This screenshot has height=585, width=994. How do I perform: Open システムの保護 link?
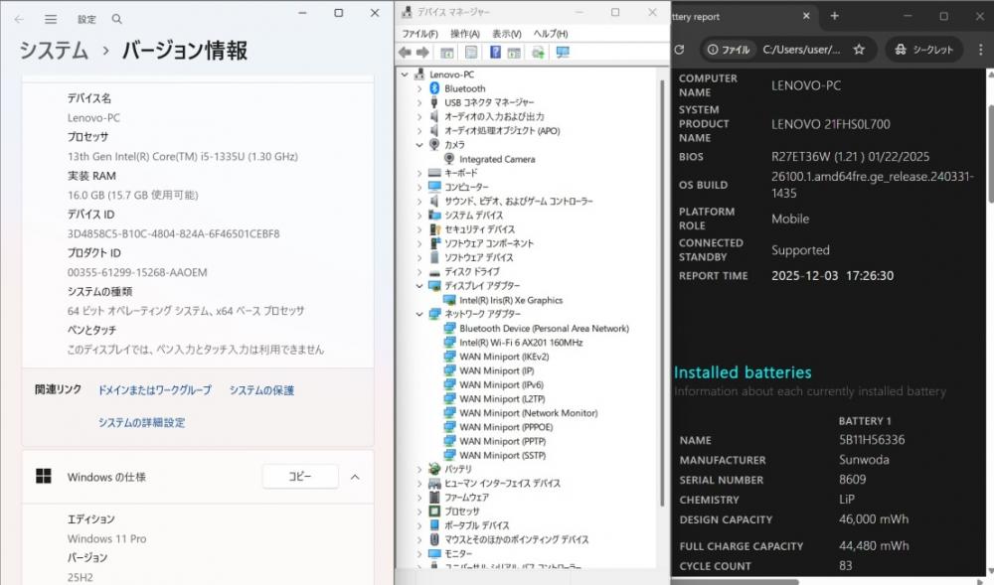tap(261, 390)
